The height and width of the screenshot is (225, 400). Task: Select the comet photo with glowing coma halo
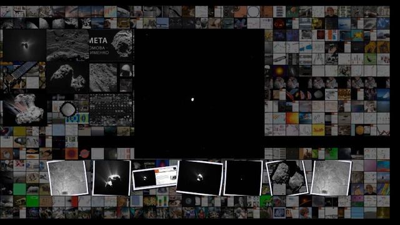point(24,46)
